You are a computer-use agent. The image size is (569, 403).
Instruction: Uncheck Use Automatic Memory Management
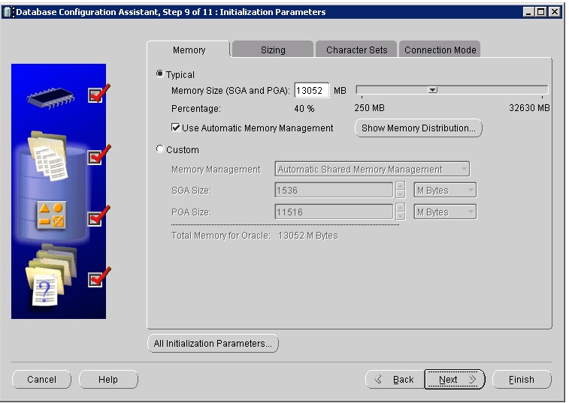[x=176, y=128]
